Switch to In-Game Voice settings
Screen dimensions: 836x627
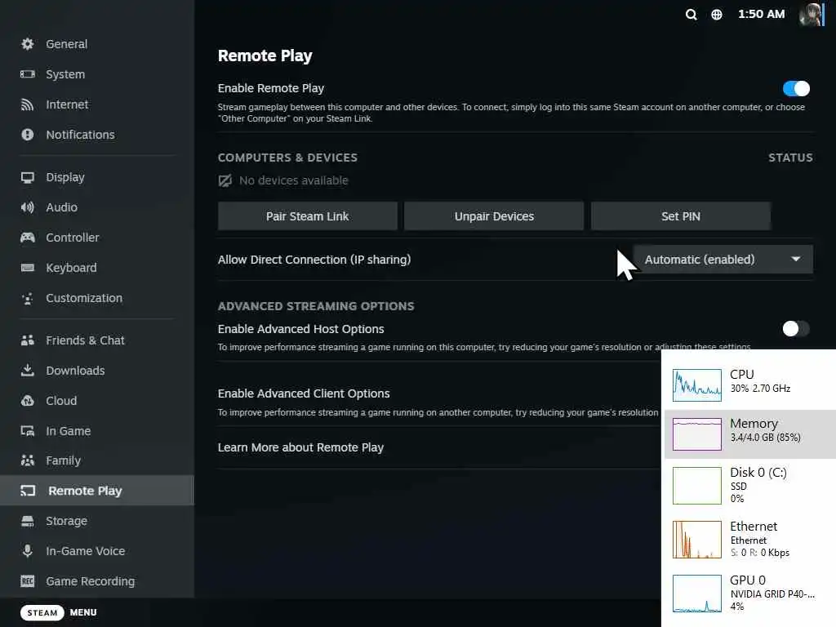point(97,551)
